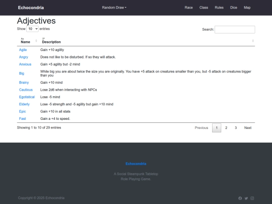
Task: Open the Random Draw dropdown menu
Action: click(x=114, y=8)
